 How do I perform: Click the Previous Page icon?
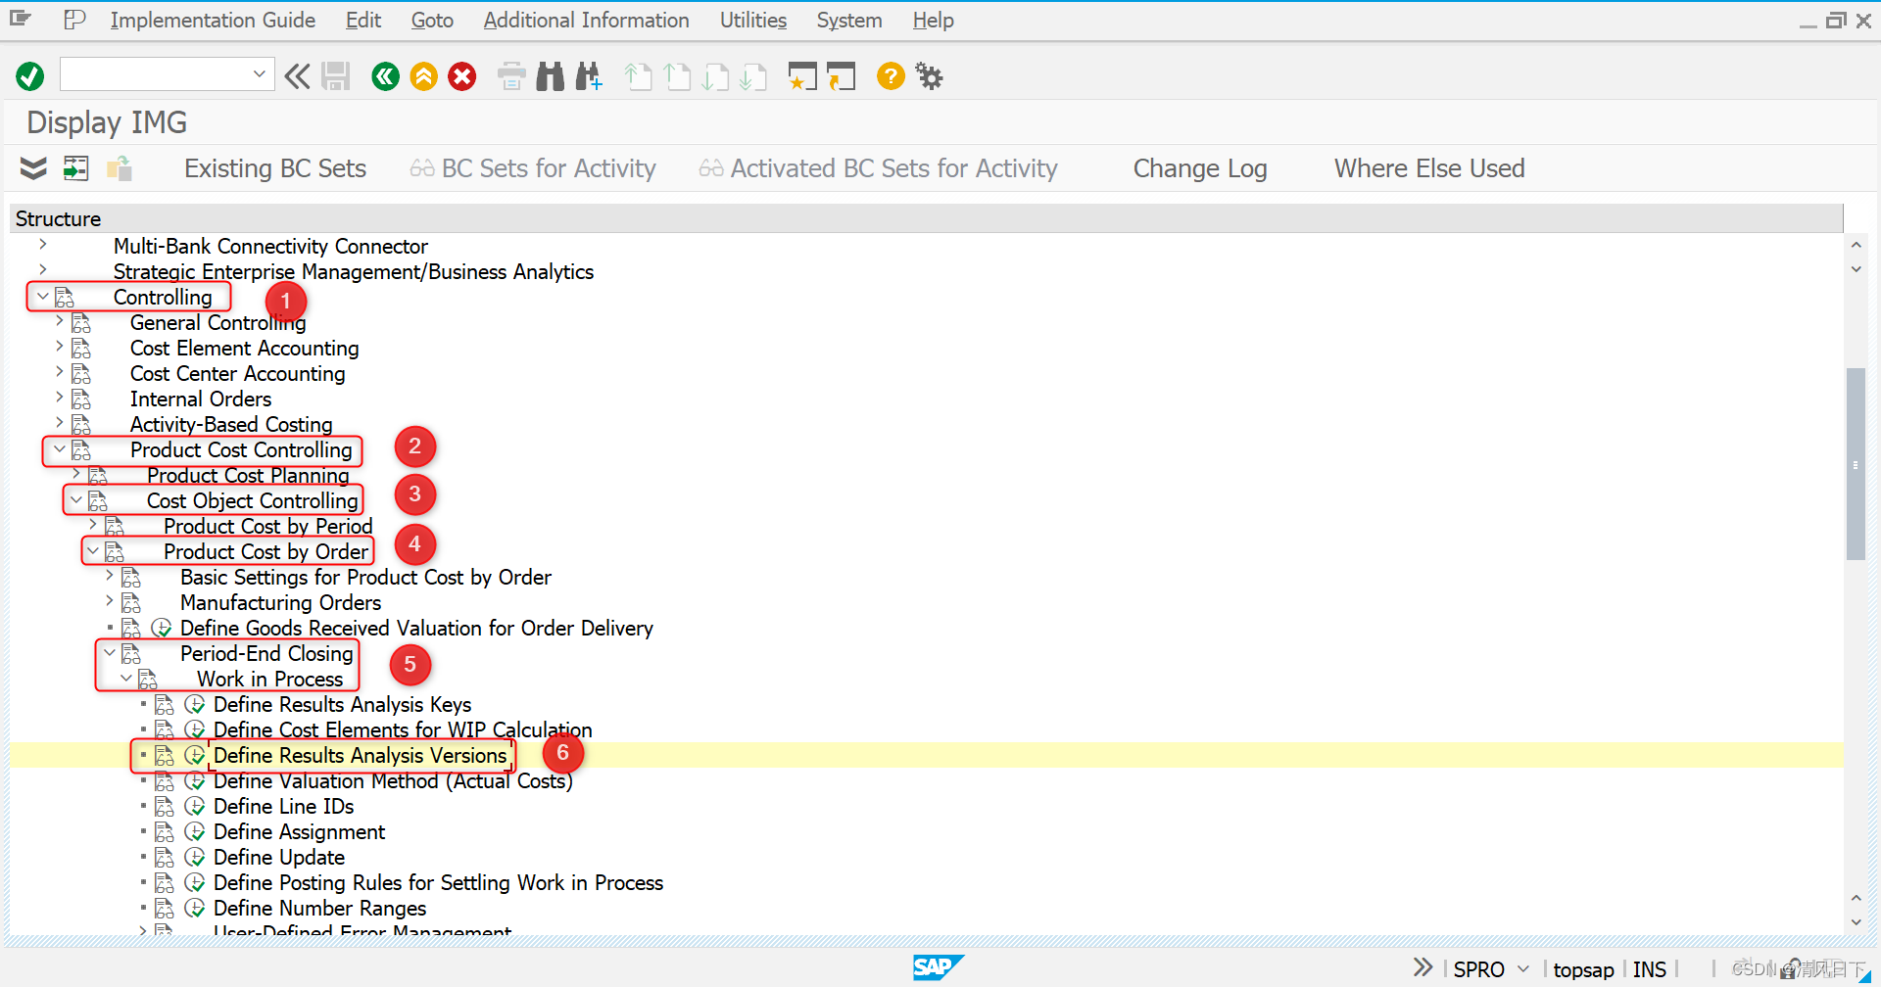(677, 75)
